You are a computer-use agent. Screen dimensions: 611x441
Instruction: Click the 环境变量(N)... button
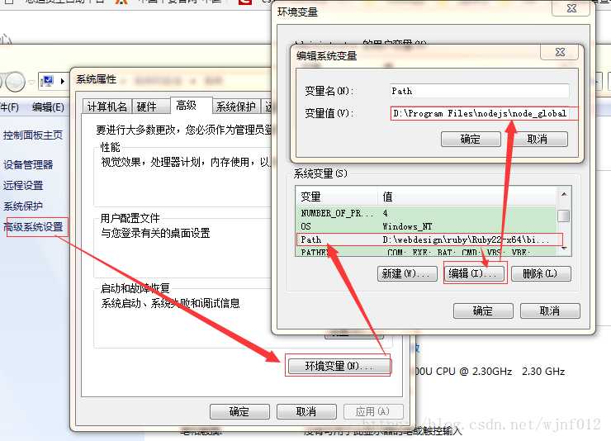pos(339,366)
